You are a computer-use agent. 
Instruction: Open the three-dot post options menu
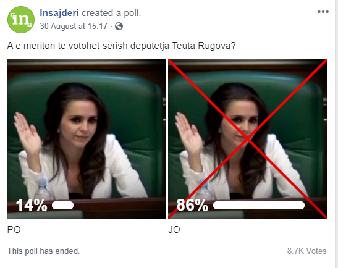pyautogui.click(x=323, y=12)
